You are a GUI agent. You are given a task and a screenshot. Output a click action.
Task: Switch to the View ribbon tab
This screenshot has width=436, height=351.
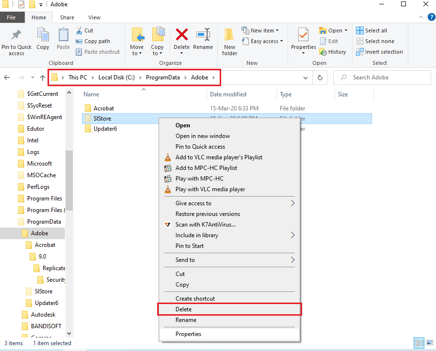click(x=95, y=17)
